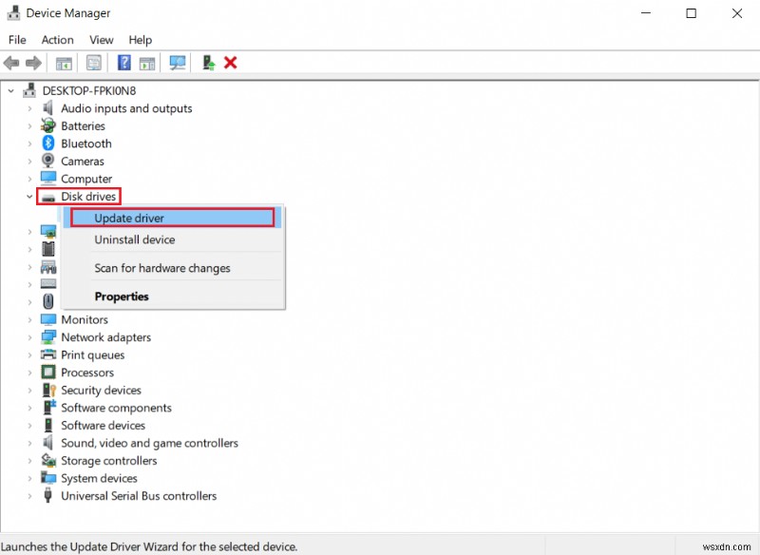760x555 pixels.
Task: Collapse the DESKTOP-FPKI0N8 root node
Action: pyautogui.click(x=11, y=90)
